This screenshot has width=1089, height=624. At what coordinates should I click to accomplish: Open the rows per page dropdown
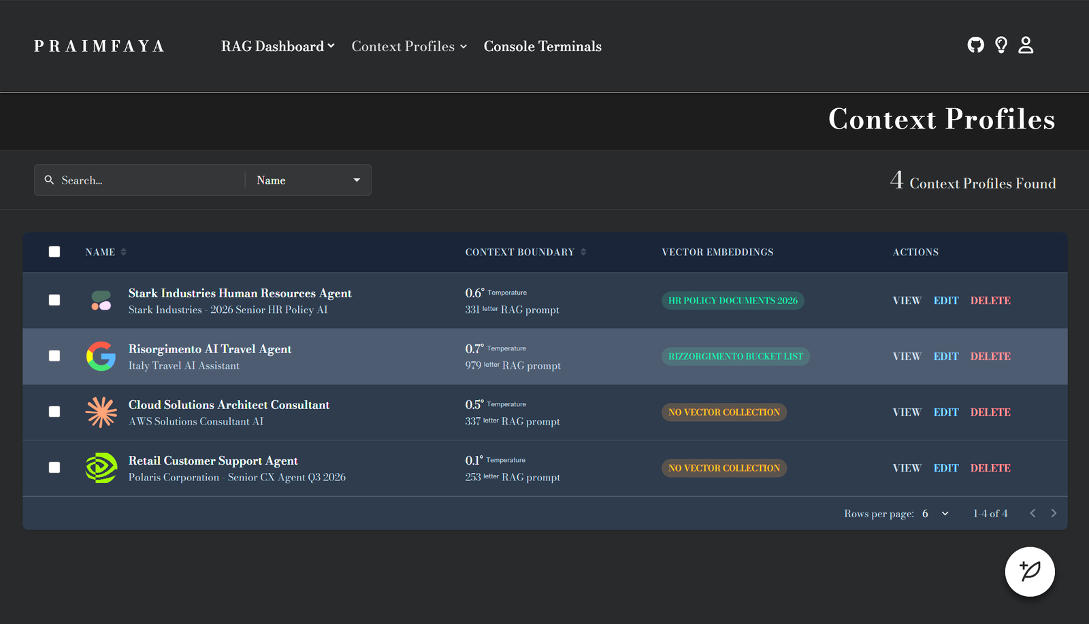tap(935, 514)
